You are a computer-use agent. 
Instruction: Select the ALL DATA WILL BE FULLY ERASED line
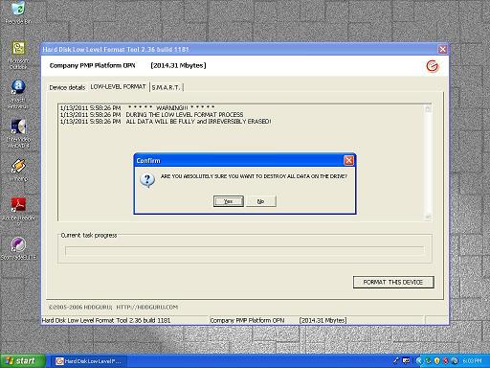(x=166, y=122)
